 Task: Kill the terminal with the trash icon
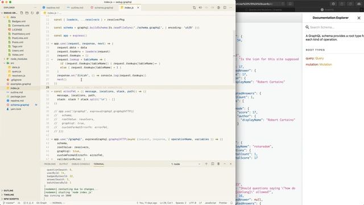pyautogui.click(x=218, y=164)
